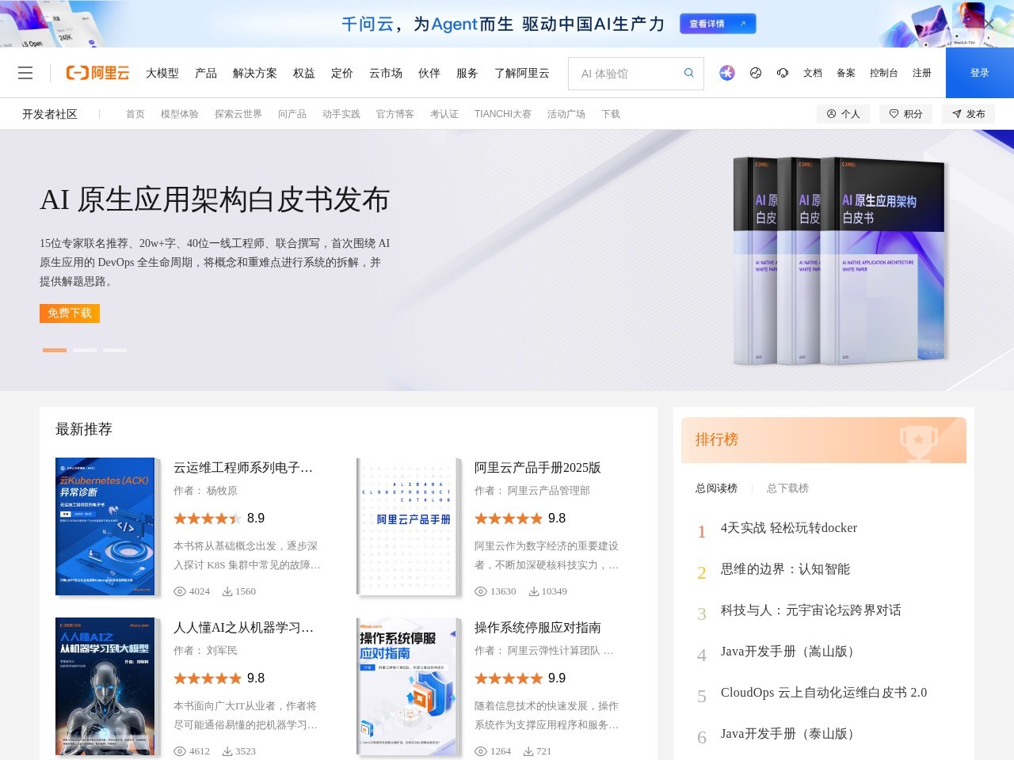This screenshot has width=1014, height=760.
Task: Open the 服务 menu
Action: point(467,73)
